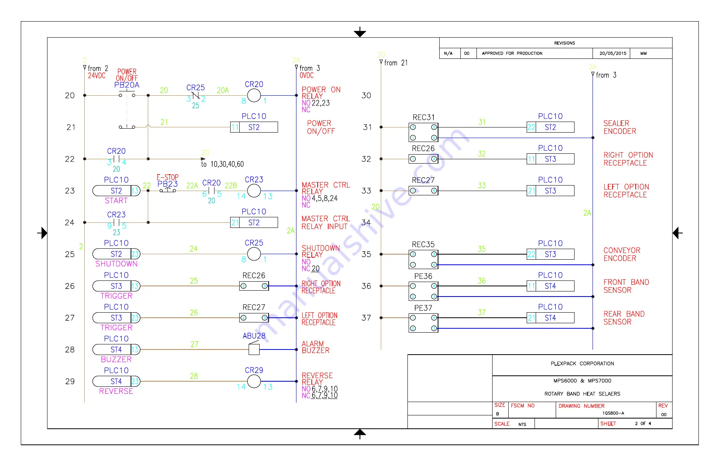The image size is (720, 466).
Task: Select the REC31 sealer encoder connector block
Action: [423, 132]
